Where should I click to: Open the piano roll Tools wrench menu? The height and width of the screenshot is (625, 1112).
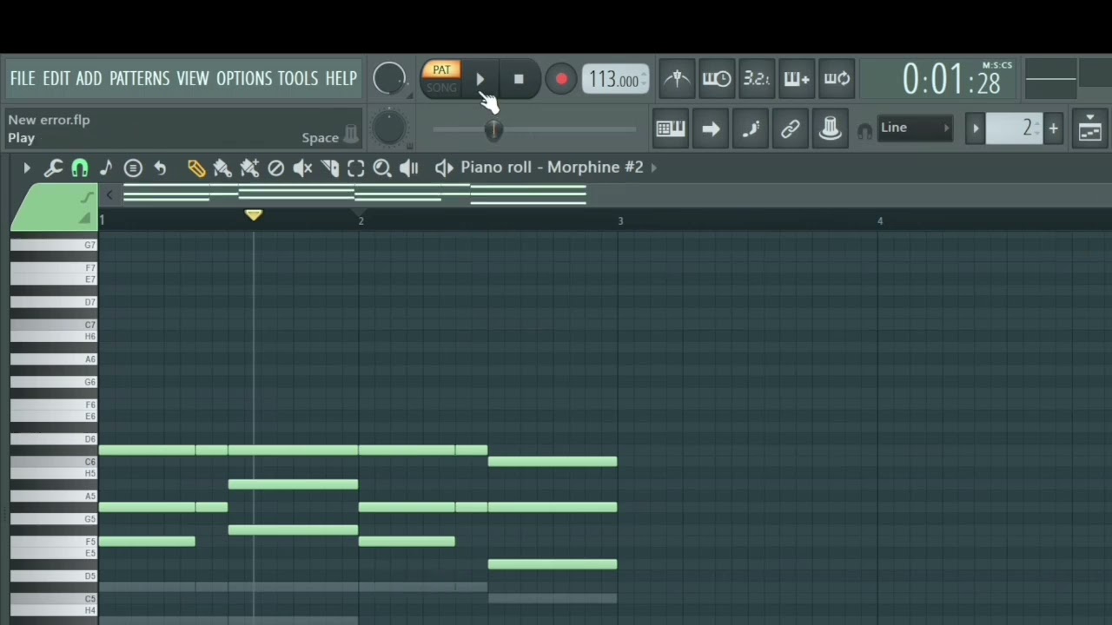coord(53,168)
